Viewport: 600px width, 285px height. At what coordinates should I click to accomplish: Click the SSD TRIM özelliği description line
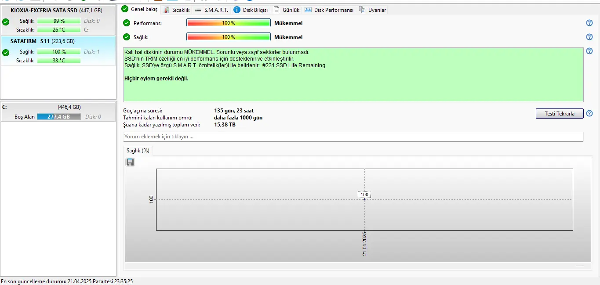coord(209,59)
